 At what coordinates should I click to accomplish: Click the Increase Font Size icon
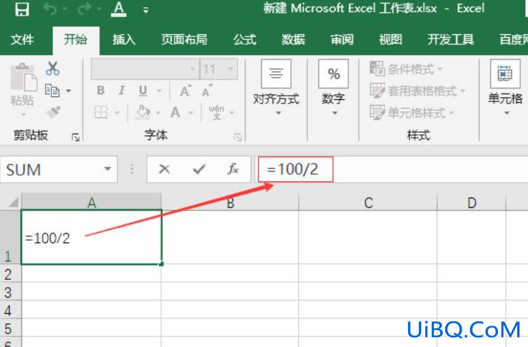point(186,91)
